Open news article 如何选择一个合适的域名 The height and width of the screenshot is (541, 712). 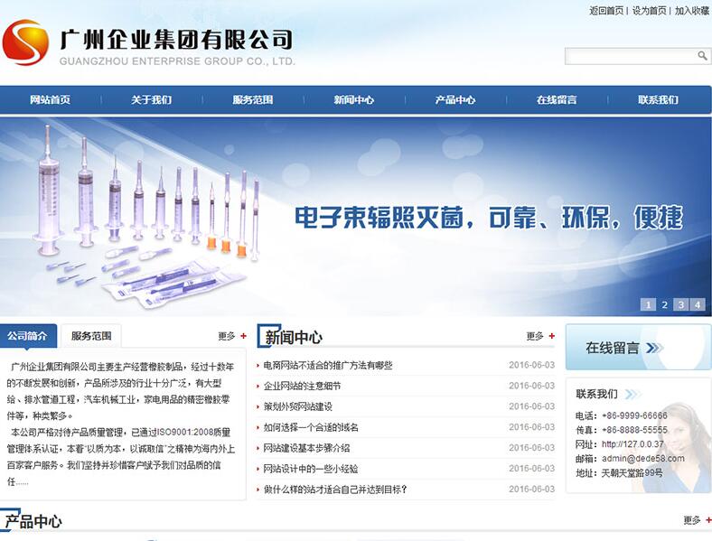click(311, 427)
